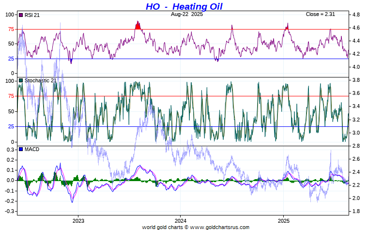The image size is (368, 230).
Task: Click the 4.0 price axis label
Action: tap(356, 67)
